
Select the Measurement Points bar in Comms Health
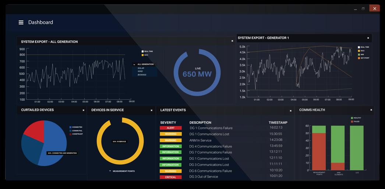tap(319, 148)
